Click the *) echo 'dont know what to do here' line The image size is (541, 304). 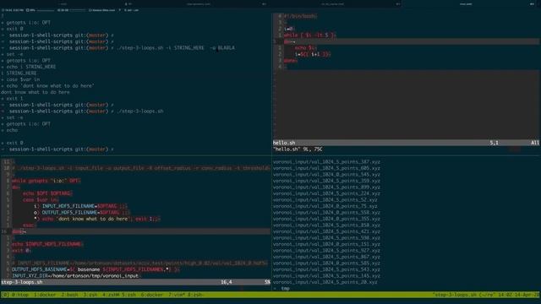click(96, 219)
